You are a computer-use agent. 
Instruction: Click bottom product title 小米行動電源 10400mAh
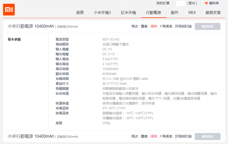[x=31, y=136]
